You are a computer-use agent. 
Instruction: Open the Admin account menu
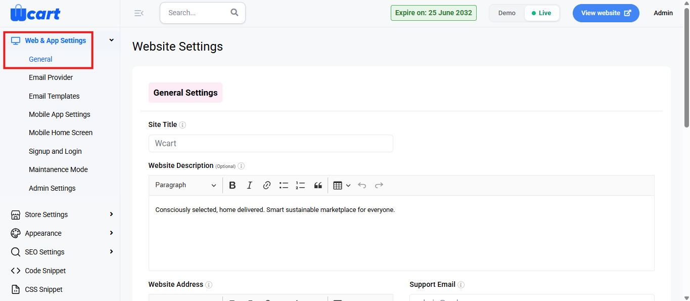(x=663, y=13)
